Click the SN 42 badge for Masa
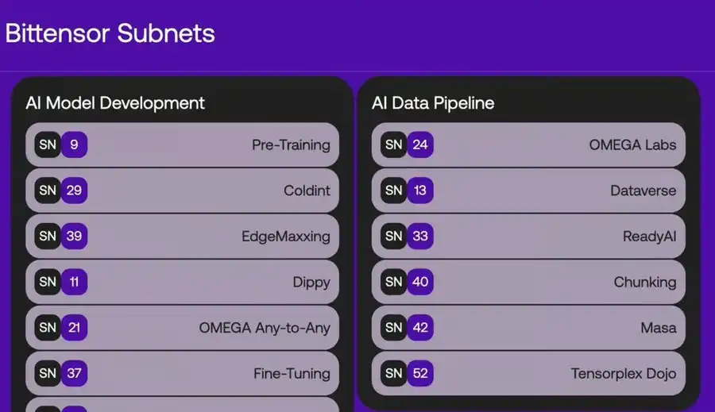Viewport: 715px width, 412px height. pos(407,328)
